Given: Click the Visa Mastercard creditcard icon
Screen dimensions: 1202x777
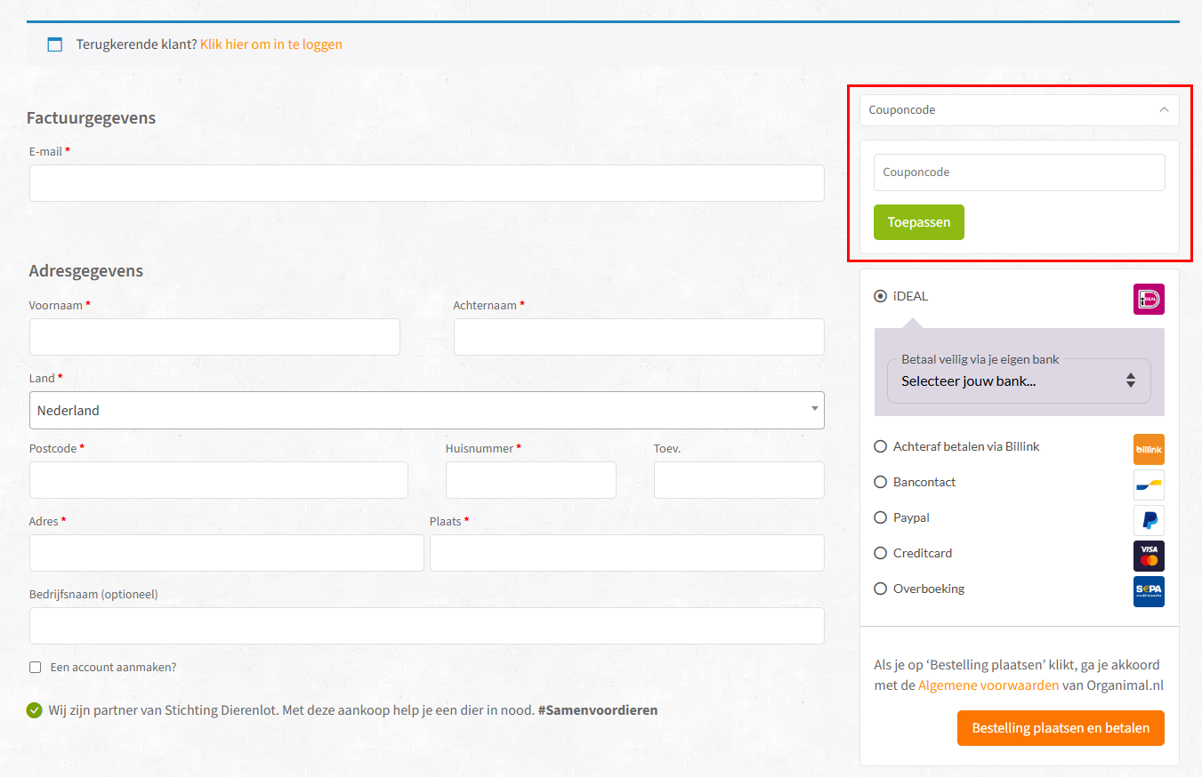Looking at the screenshot, I should [x=1149, y=556].
